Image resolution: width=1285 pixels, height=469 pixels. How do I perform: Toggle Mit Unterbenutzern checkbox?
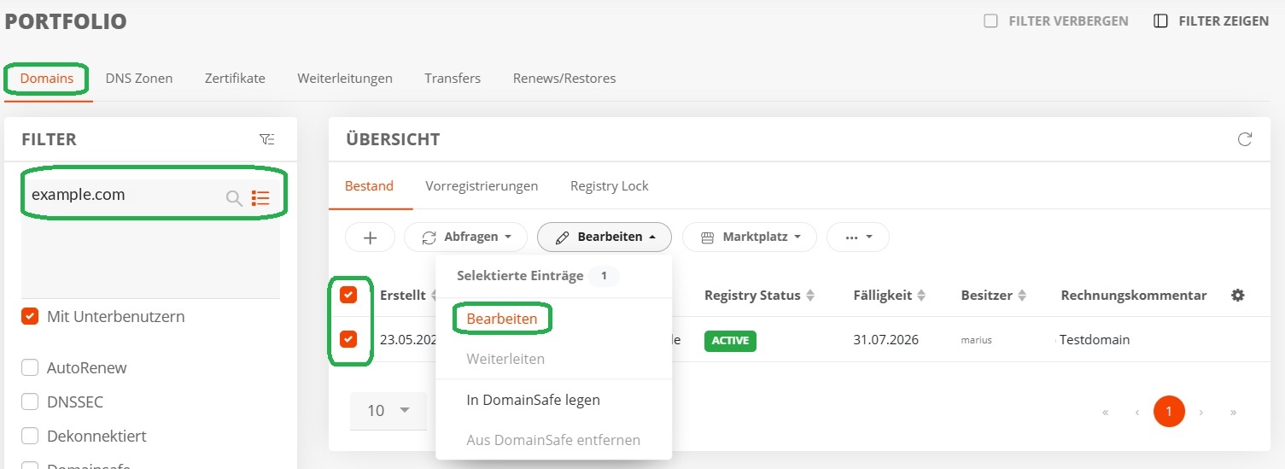[30, 316]
